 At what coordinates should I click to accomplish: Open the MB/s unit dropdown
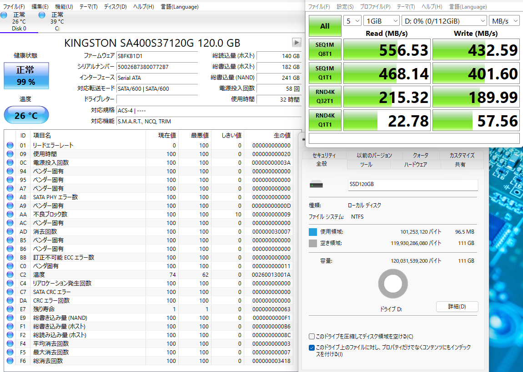point(504,21)
